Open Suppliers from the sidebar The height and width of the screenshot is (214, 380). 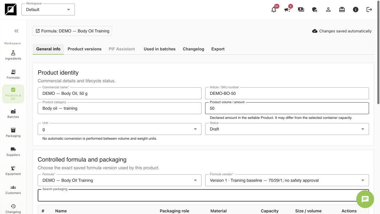coord(13,151)
